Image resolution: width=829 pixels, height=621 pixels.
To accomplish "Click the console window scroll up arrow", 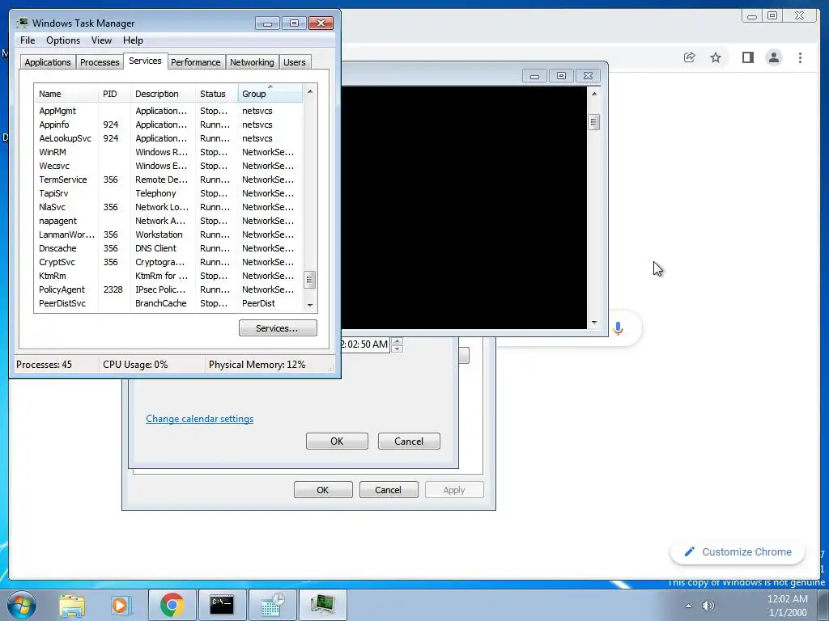I will click(593, 94).
